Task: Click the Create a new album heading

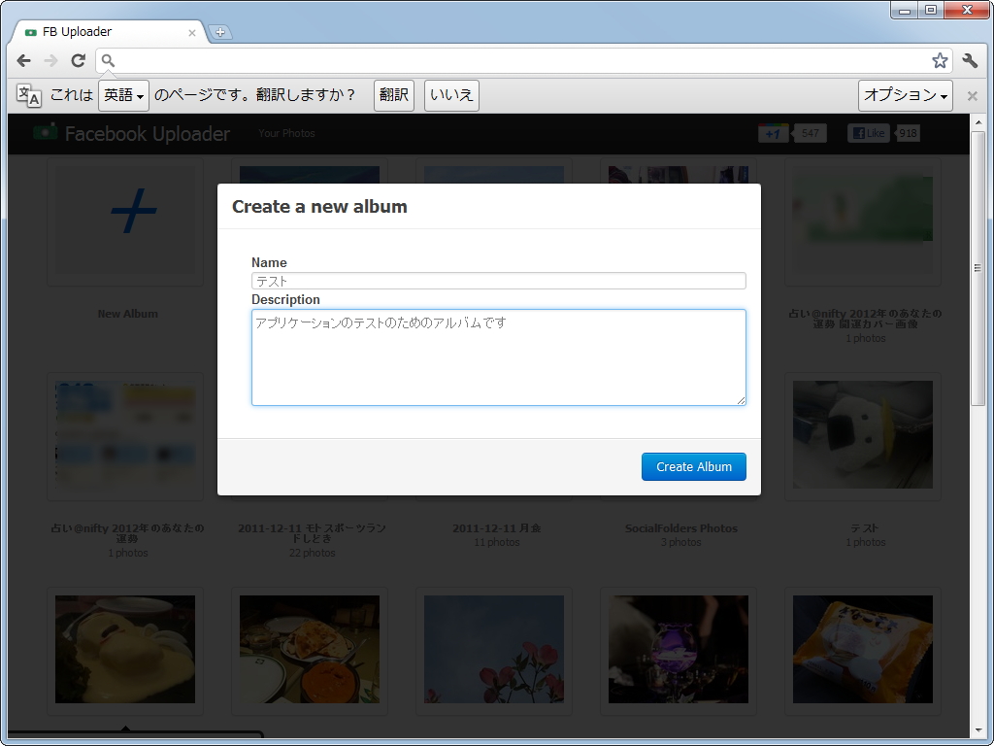Action: [319, 207]
